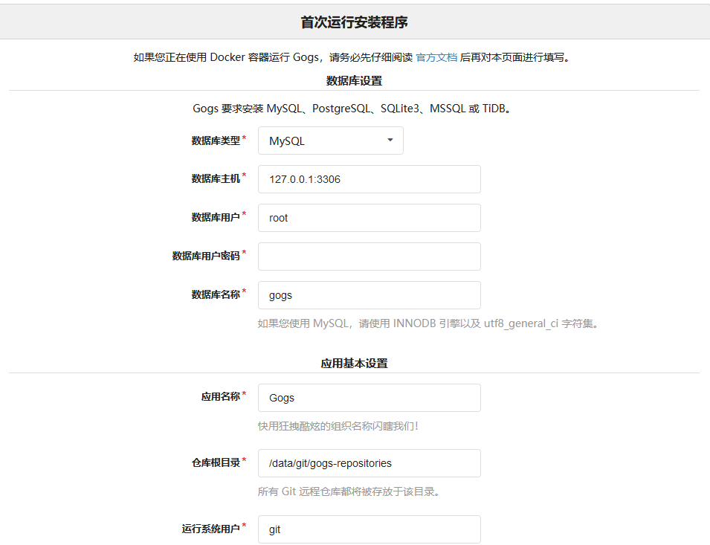Click the hint about Git 远程仓库 directory
The width and height of the screenshot is (710, 545).
click(349, 491)
